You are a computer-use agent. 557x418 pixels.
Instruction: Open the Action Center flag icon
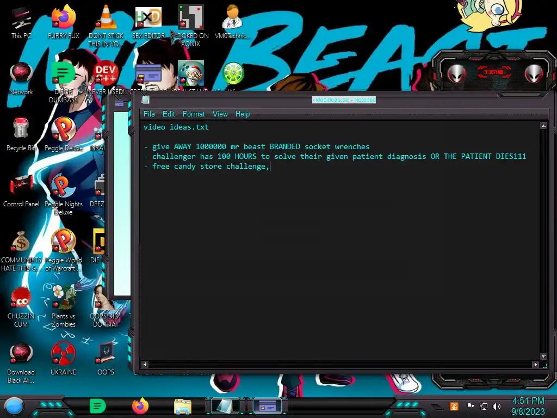pyautogui.click(x=471, y=406)
